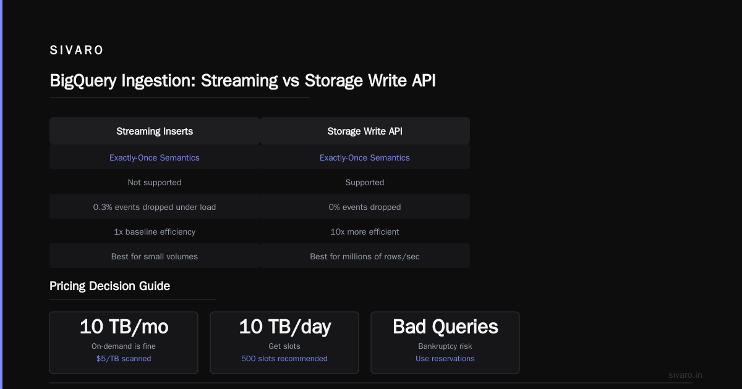Image resolution: width=742 pixels, height=389 pixels.
Task: Click '0.3% events dropped under load' cell
Action: pos(155,207)
